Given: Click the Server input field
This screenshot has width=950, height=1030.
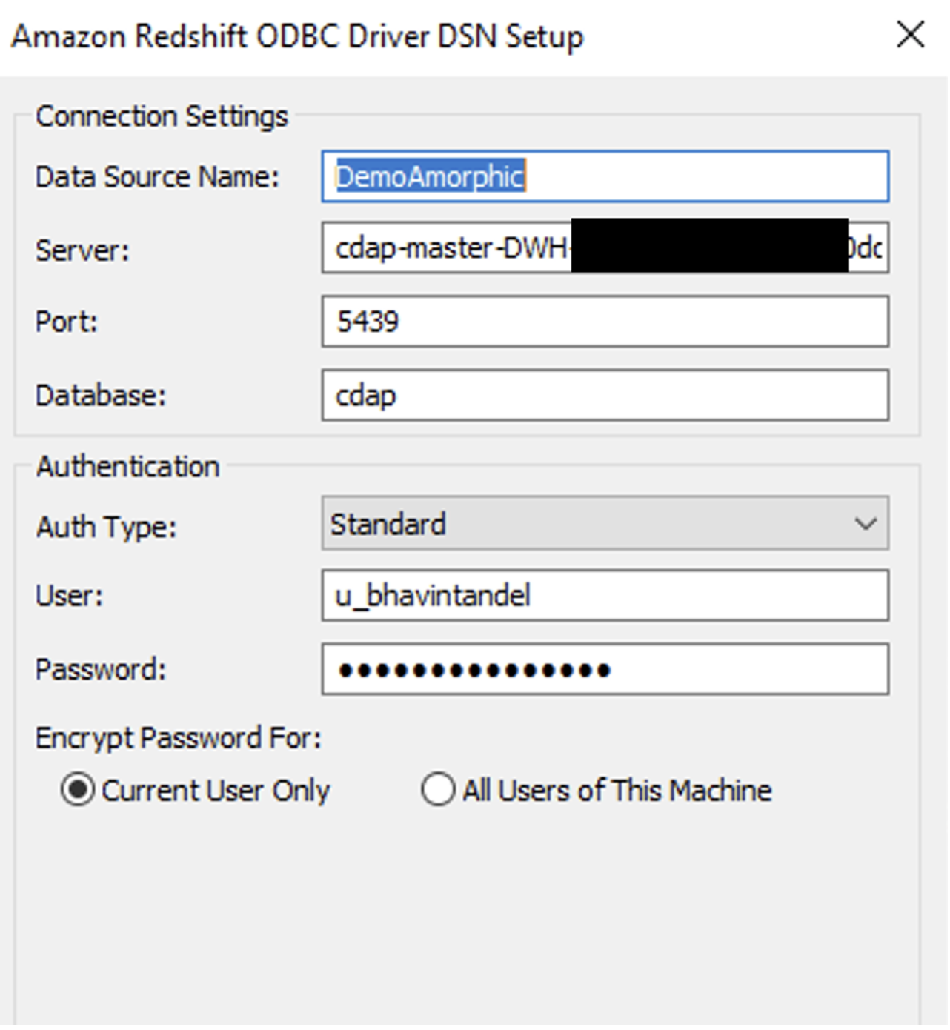Looking at the screenshot, I should click(x=605, y=247).
